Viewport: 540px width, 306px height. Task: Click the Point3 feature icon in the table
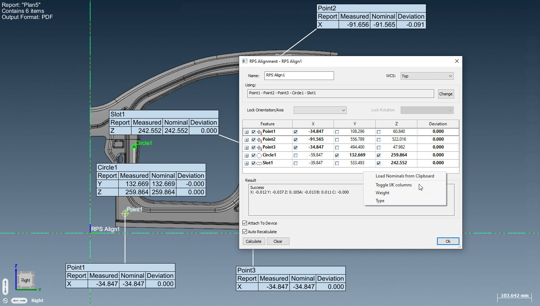(259, 147)
